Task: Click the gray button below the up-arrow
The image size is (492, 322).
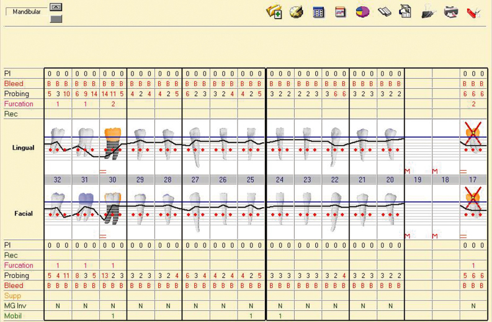Action: coord(56,19)
